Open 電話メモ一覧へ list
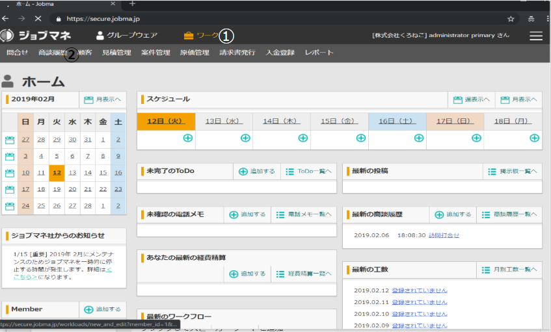 [304, 214]
